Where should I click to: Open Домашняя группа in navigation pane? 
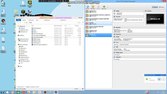click(23, 39)
